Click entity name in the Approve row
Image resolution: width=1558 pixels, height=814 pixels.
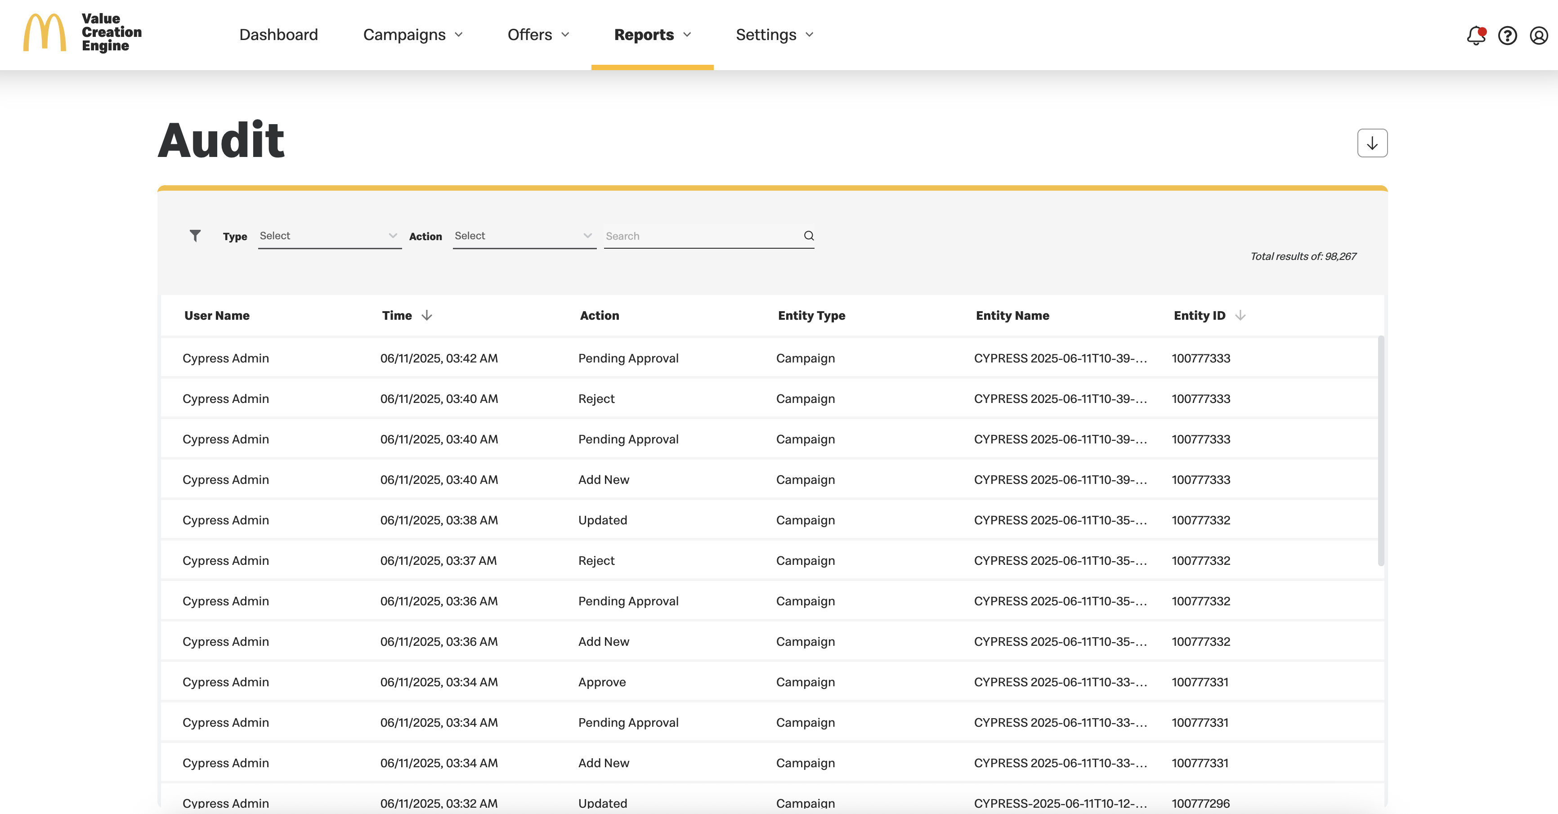[1060, 682]
